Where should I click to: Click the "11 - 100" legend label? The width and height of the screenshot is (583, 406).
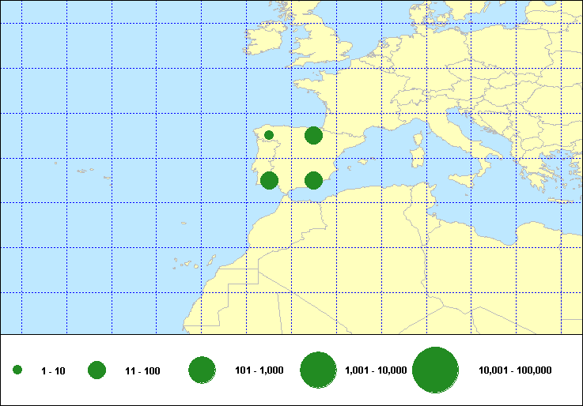pyautogui.click(x=142, y=370)
